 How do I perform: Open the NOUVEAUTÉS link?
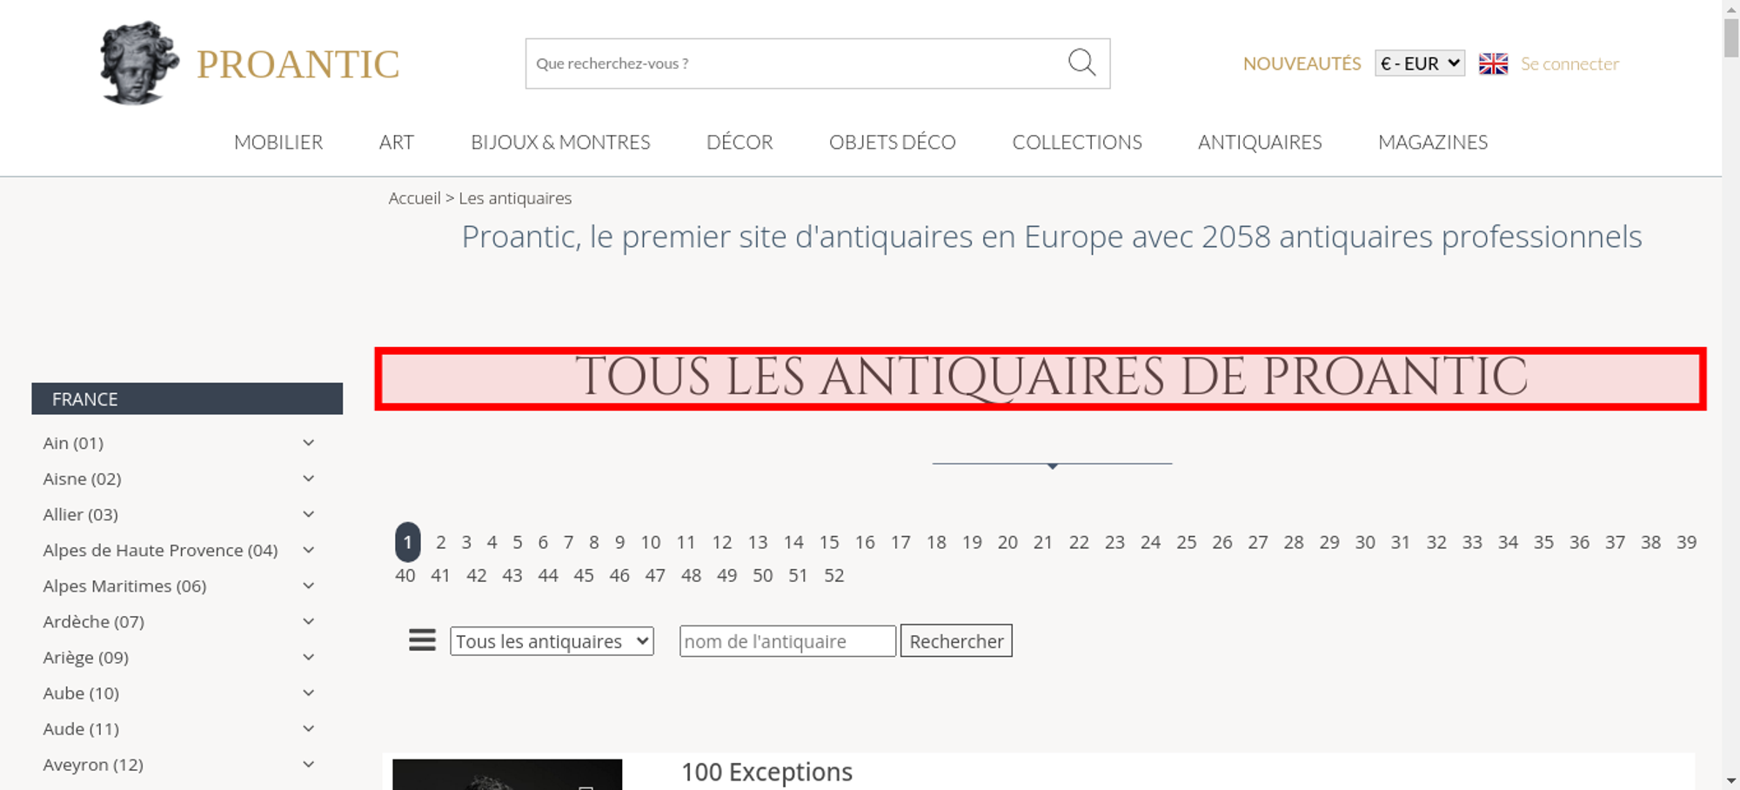[x=1302, y=64]
